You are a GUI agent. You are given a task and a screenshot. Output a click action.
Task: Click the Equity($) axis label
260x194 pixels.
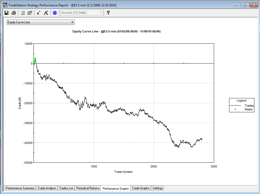coord(20,103)
